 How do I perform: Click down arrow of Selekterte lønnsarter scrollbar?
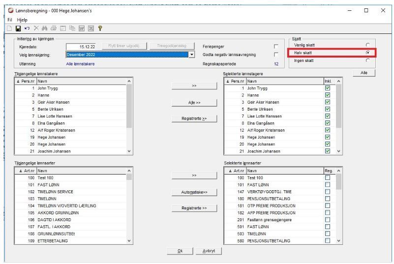tap(338, 240)
